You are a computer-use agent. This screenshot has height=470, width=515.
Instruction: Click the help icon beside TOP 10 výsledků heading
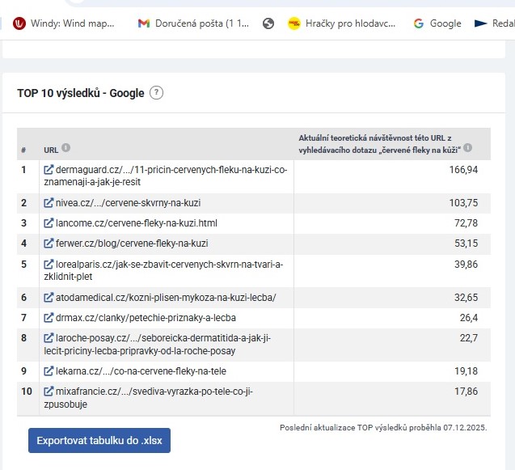coord(157,93)
